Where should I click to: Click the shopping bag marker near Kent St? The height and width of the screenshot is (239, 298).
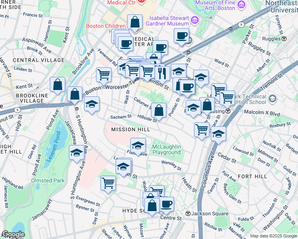click(x=58, y=84)
